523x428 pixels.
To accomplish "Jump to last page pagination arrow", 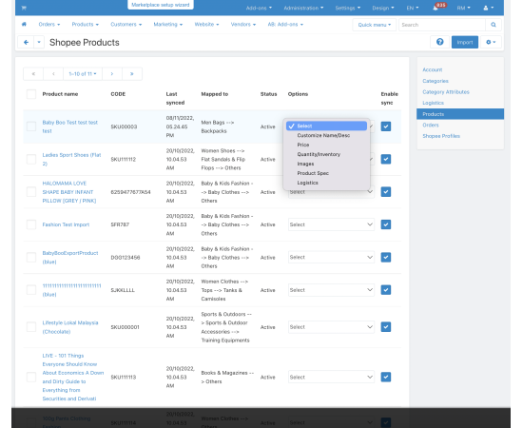I will click(132, 74).
